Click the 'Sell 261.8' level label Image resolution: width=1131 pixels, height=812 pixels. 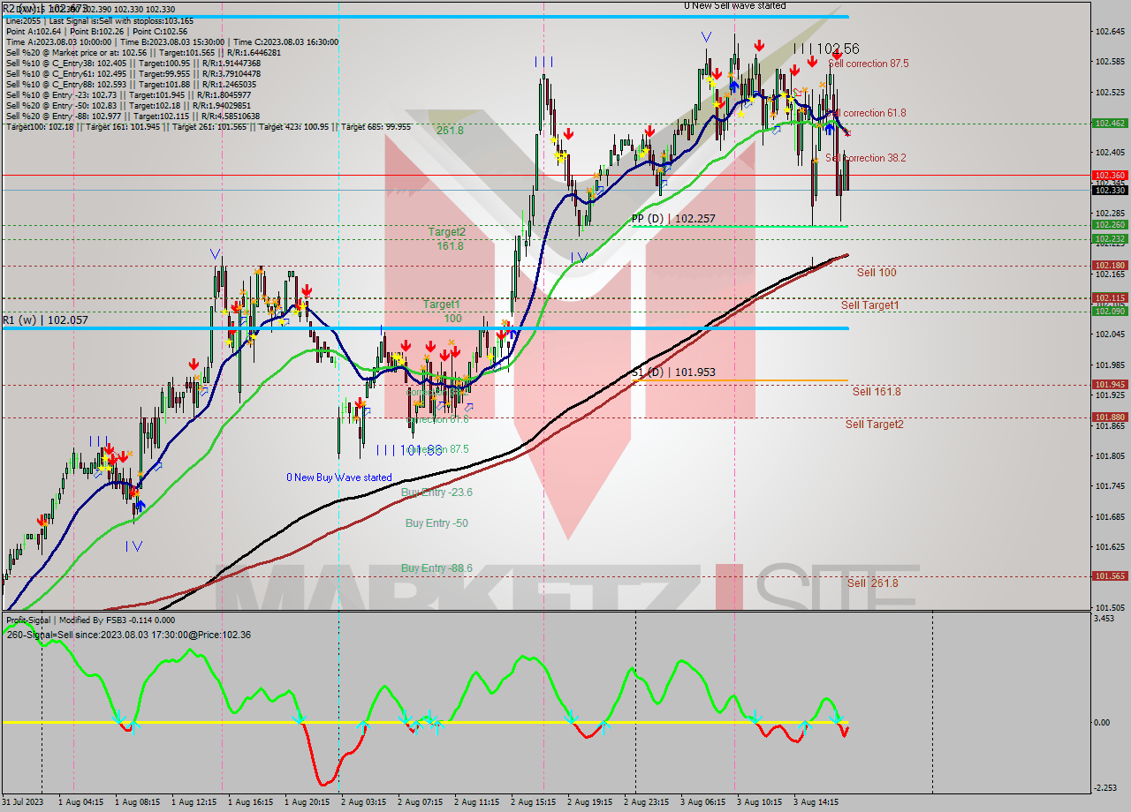(x=873, y=583)
